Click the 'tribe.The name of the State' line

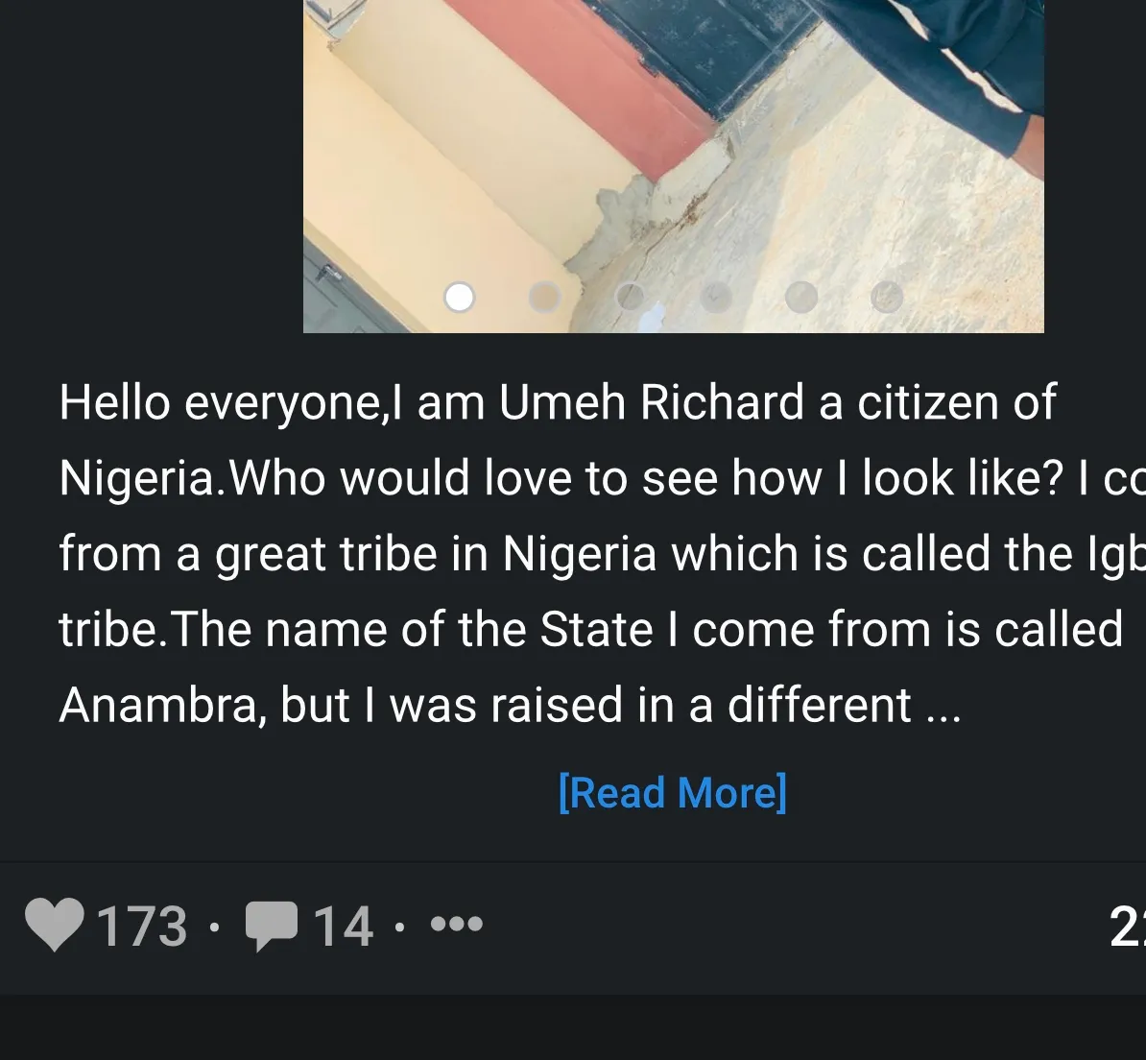590,629
